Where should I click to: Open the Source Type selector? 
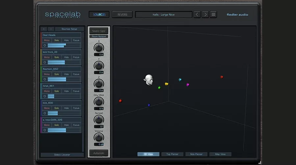coord(99,31)
